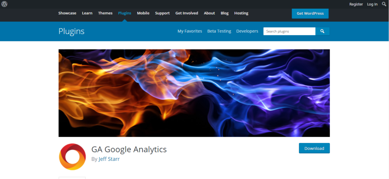Open the Get Involved page
The width and height of the screenshot is (389, 179).
click(187, 13)
